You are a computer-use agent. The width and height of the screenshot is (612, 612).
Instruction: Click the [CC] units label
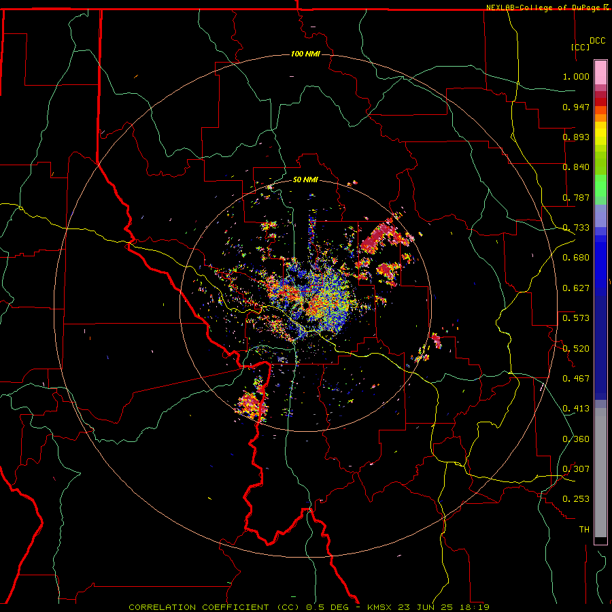click(581, 47)
